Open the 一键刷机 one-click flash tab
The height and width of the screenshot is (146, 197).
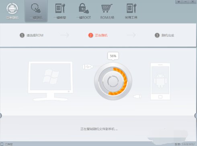pyautogui.click(x=36, y=11)
